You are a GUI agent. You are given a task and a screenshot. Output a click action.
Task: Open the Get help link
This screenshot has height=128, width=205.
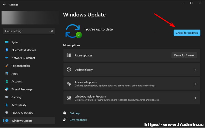75,113
